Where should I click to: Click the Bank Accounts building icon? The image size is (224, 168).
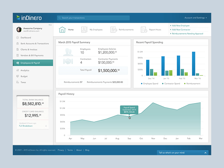coord(18,43)
